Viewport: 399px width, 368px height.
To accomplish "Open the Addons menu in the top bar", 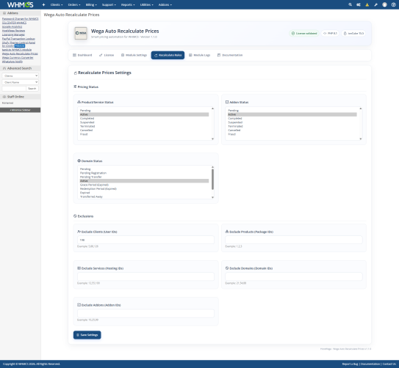I will [x=165, y=4].
